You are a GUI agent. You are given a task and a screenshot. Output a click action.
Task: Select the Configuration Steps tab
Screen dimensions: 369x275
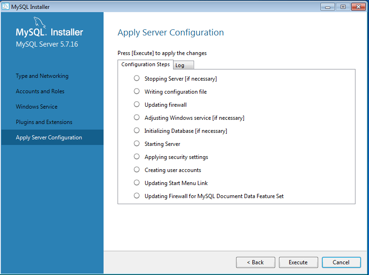[x=146, y=64]
